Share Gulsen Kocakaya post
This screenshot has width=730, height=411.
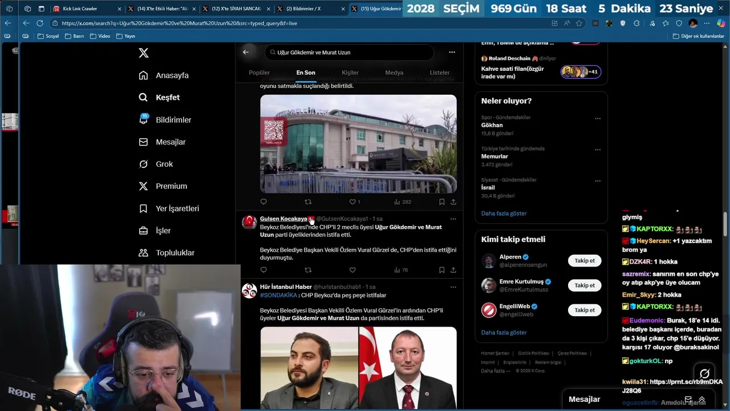(x=453, y=270)
